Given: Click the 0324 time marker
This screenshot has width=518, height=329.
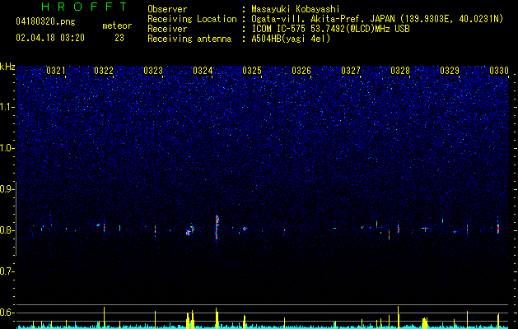Looking at the screenshot, I should (x=203, y=71).
